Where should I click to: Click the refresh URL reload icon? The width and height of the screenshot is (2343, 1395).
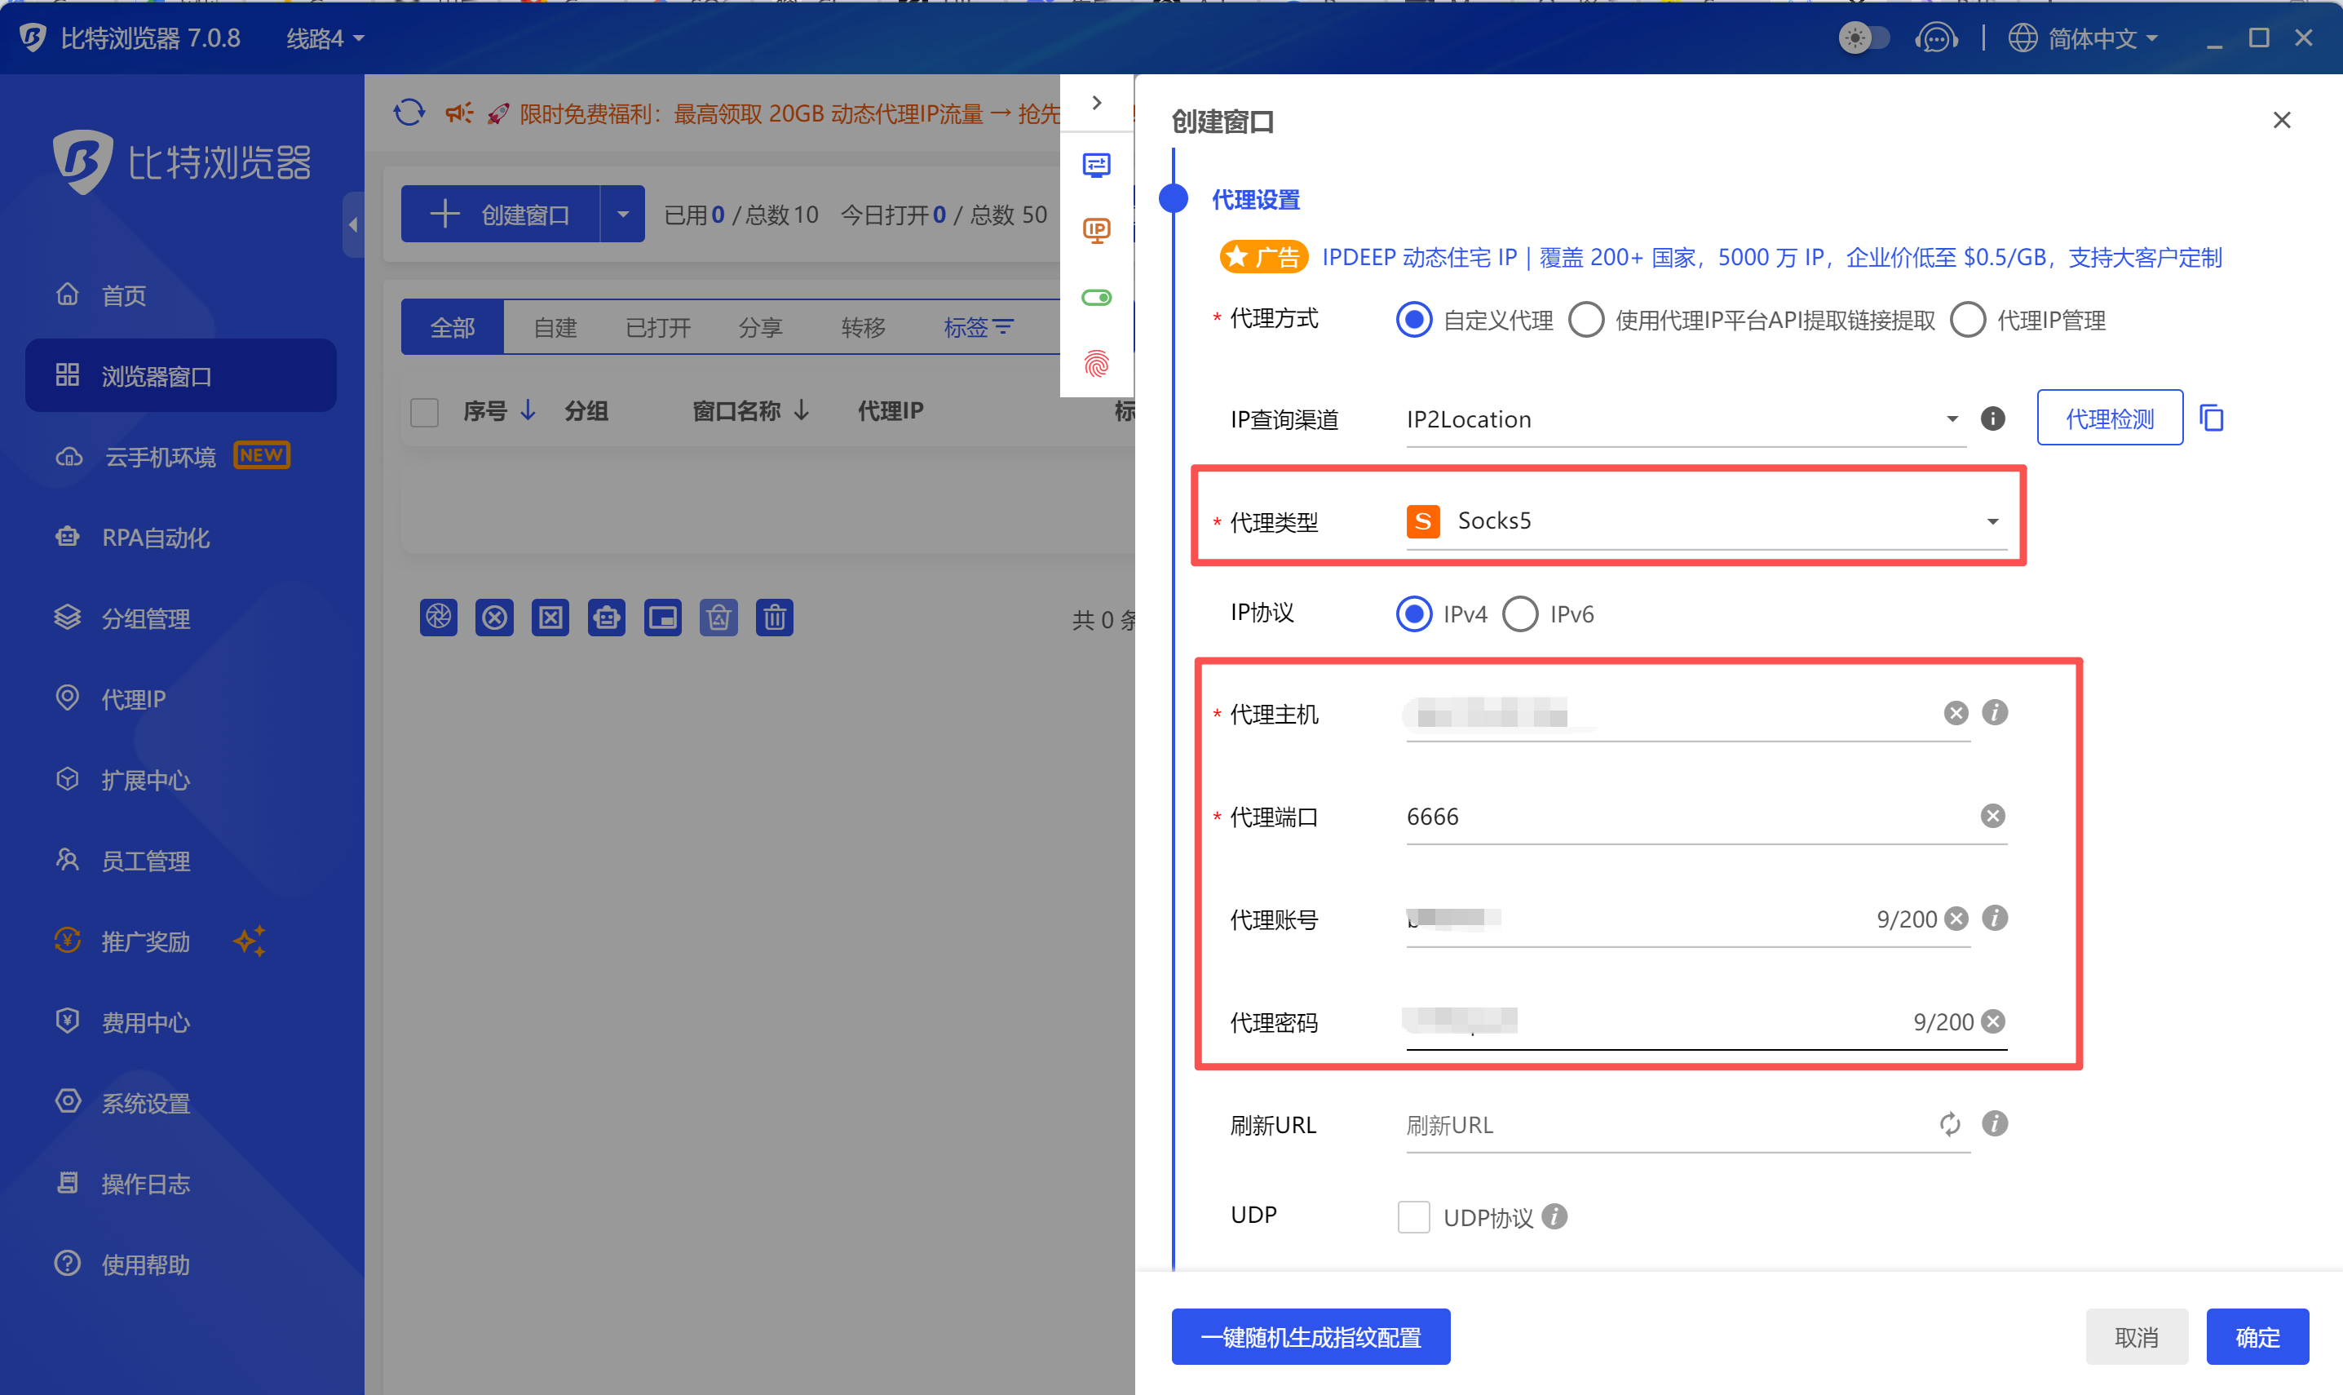tap(1949, 1124)
